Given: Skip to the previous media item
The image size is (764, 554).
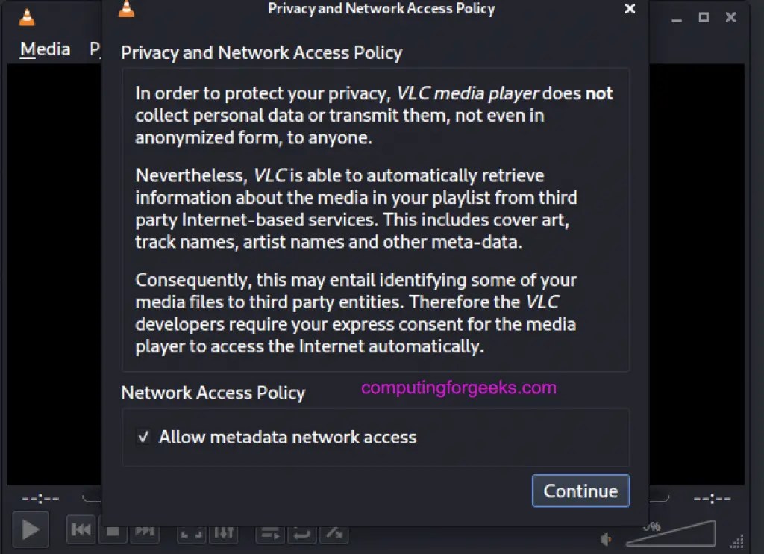Looking at the screenshot, I should coord(81,530).
